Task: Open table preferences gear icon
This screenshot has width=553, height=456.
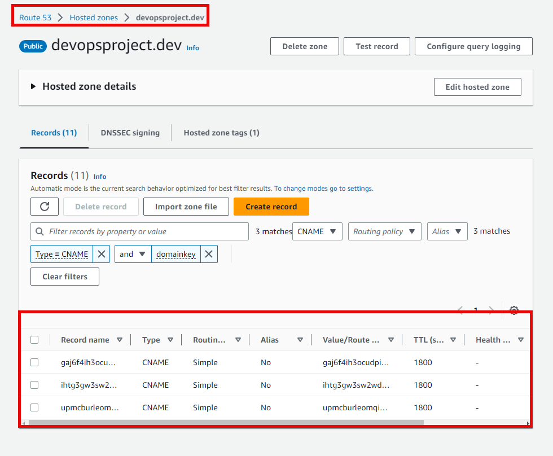Action: click(514, 310)
